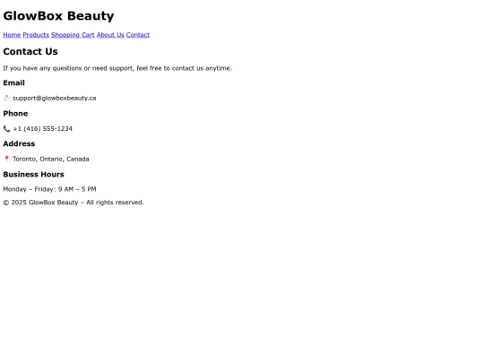Click the 2025 copyright footer text
The image size is (484, 363).
point(73,203)
